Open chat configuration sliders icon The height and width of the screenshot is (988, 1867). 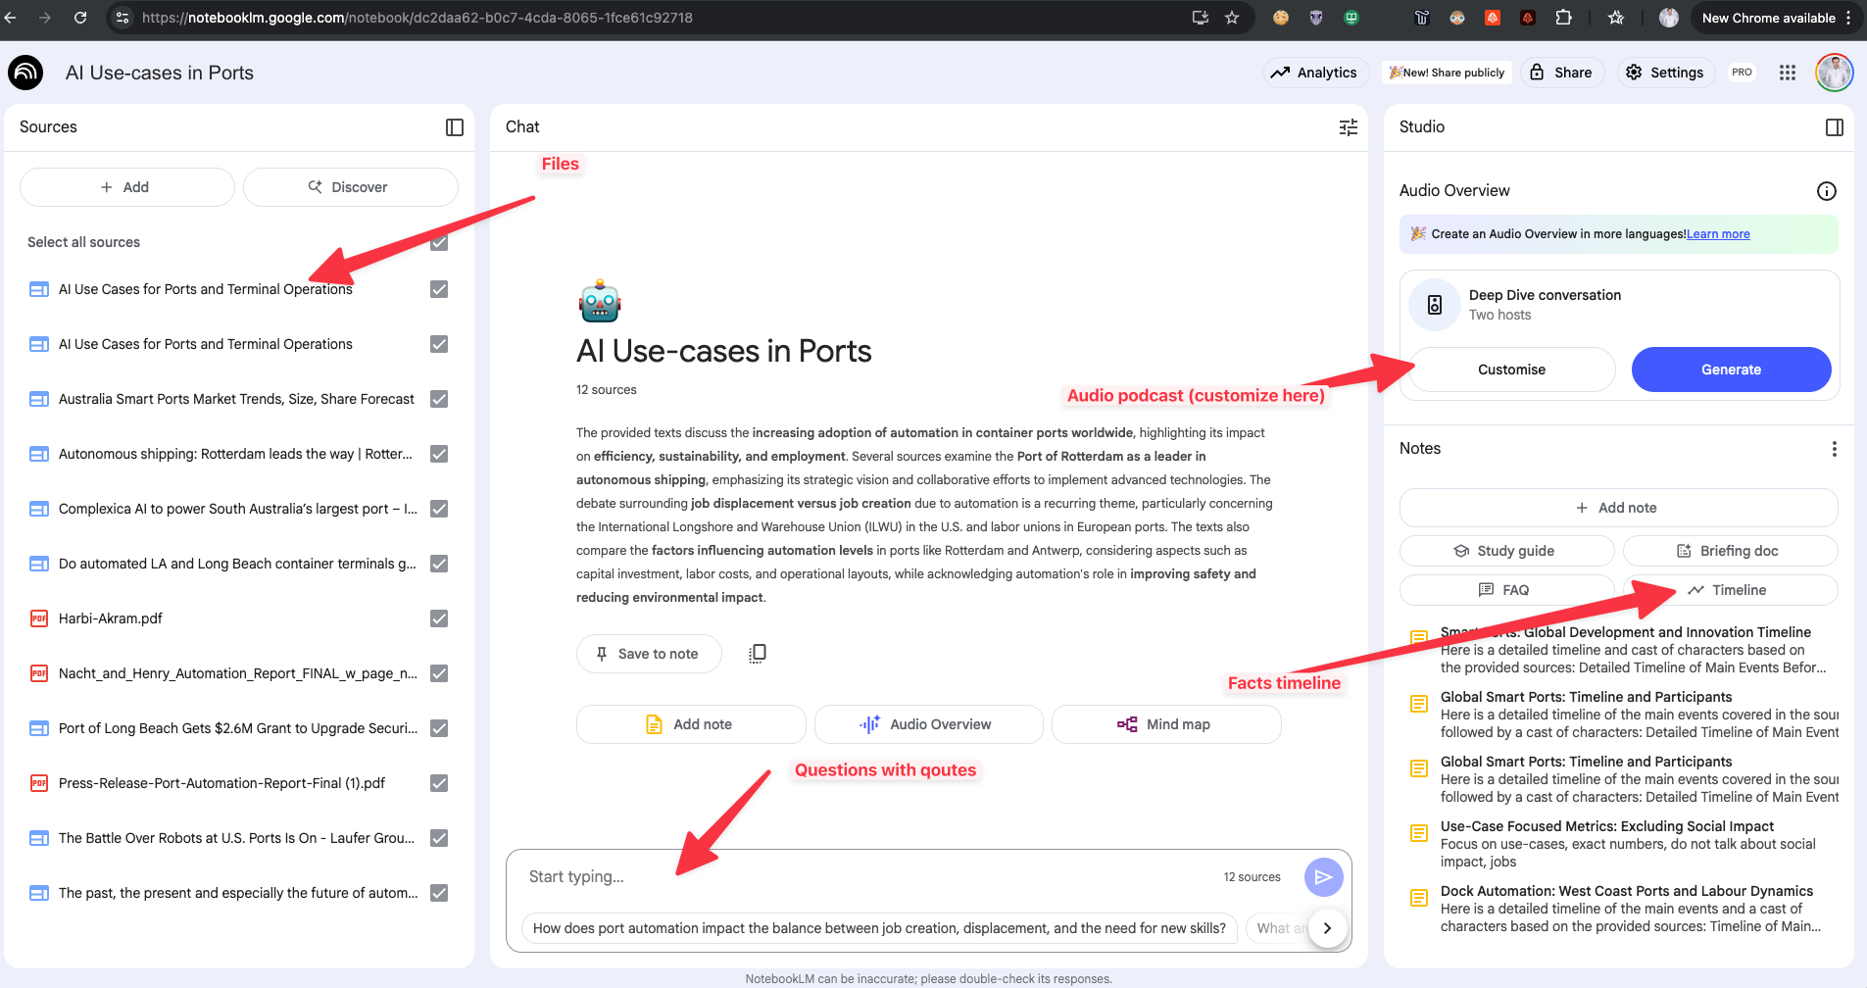click(x=1349, y=127)
